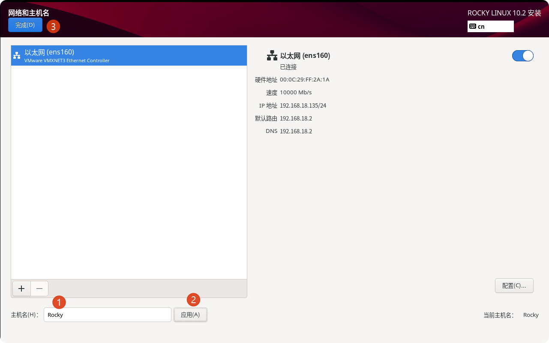Click the 网络和主机名 page title
Image resolution: width=549 pixels, height=343 pixels.
(29, 13)
